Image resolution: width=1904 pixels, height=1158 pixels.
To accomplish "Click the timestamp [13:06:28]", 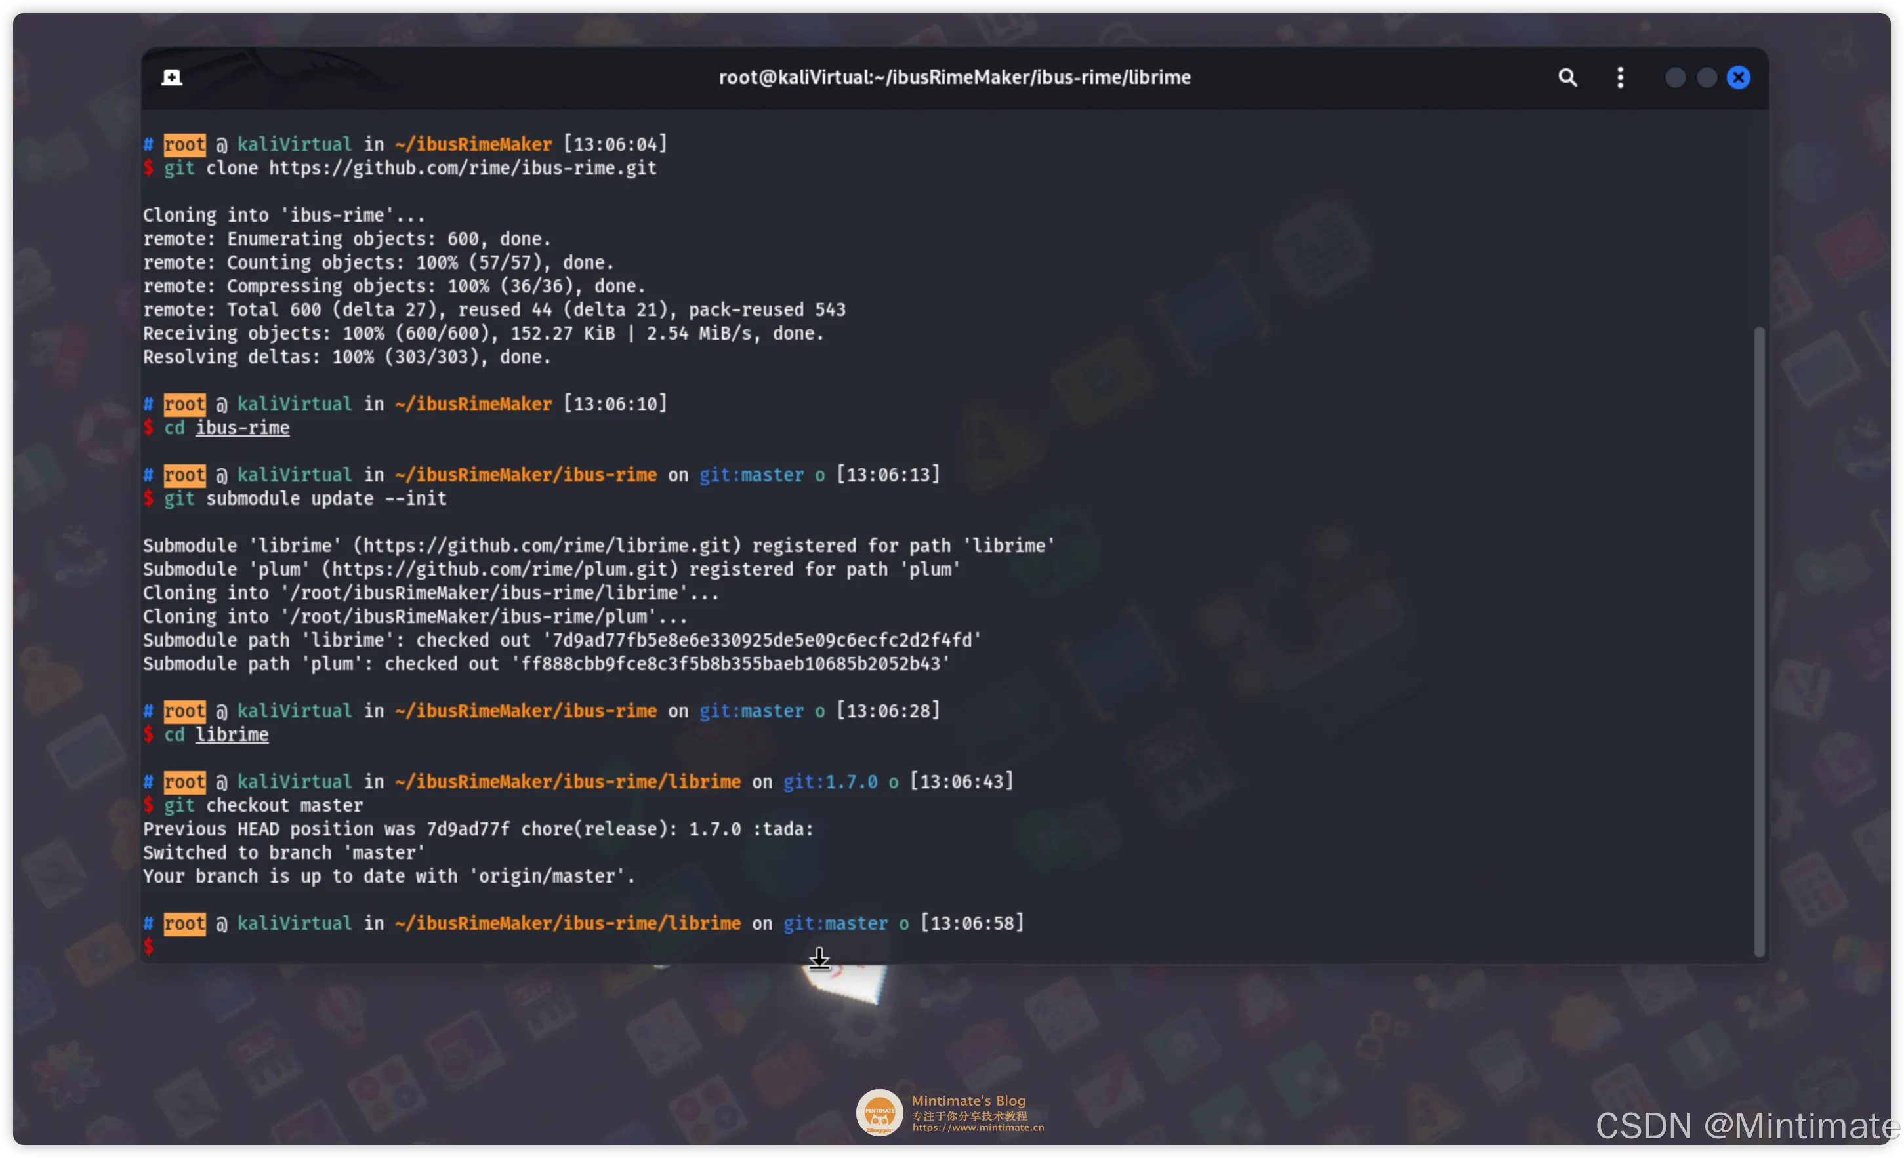I will click(x=888, y=711).
